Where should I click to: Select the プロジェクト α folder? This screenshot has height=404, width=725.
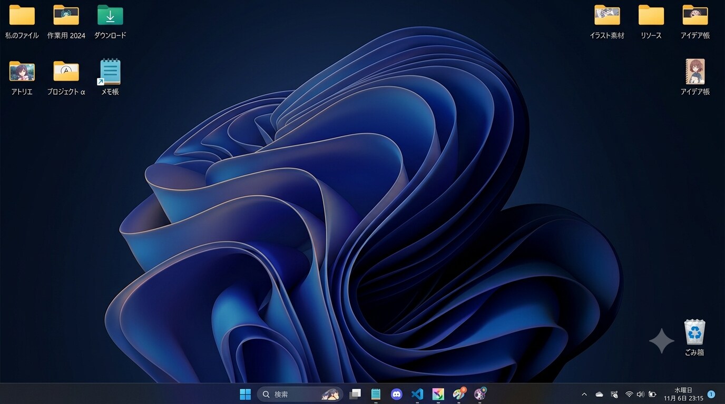click(x=66, y=72)
